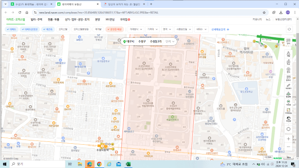This screenshot has width=299, height=168.
Task: Open the 면적 area dropdown
Action: [x=167, y=29]
